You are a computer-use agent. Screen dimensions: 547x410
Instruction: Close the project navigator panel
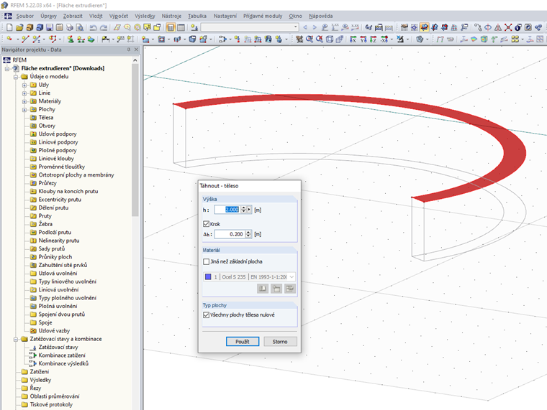click(137, 50)
